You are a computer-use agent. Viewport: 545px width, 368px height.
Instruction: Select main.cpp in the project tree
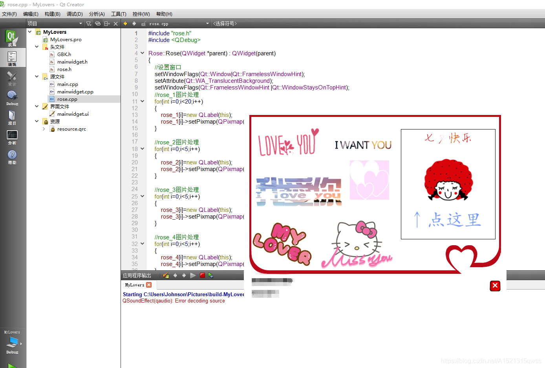[x=68, y=84]
